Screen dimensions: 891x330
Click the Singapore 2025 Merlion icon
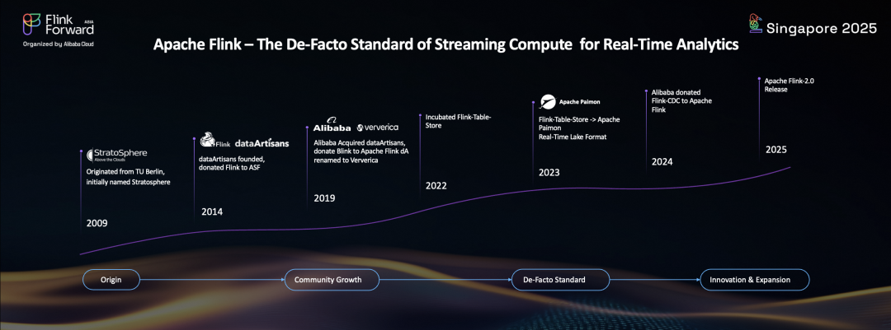pos(754,24)
